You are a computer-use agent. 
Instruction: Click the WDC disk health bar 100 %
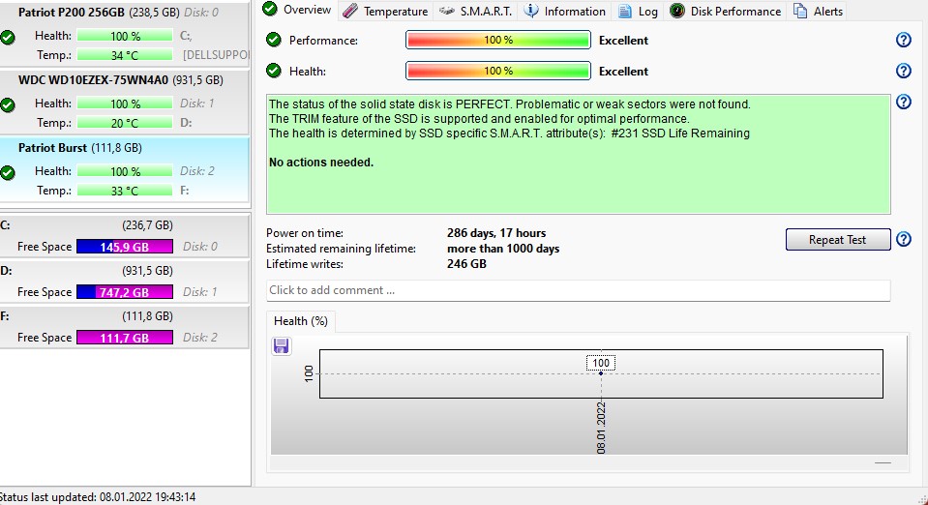[125, 103]
